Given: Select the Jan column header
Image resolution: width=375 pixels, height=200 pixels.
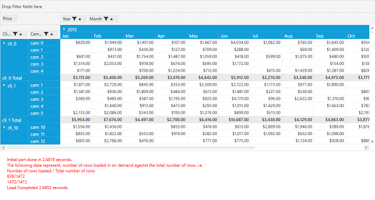Looking at the screenshot, I should 76,36.
